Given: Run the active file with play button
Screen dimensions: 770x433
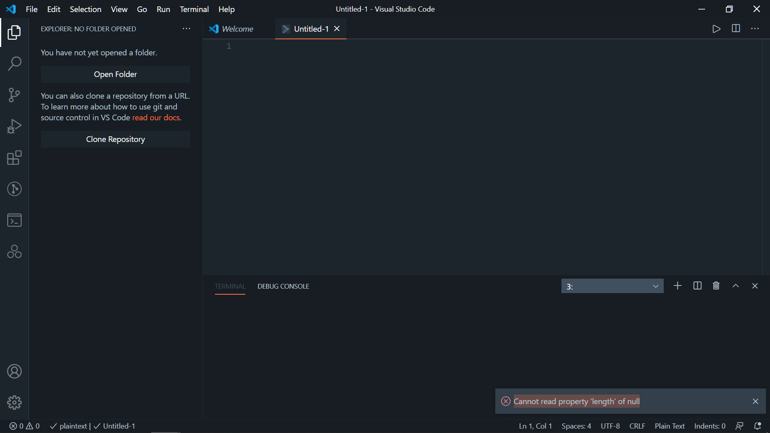Looking at the screenshot, I should click(x=717, y=28).
